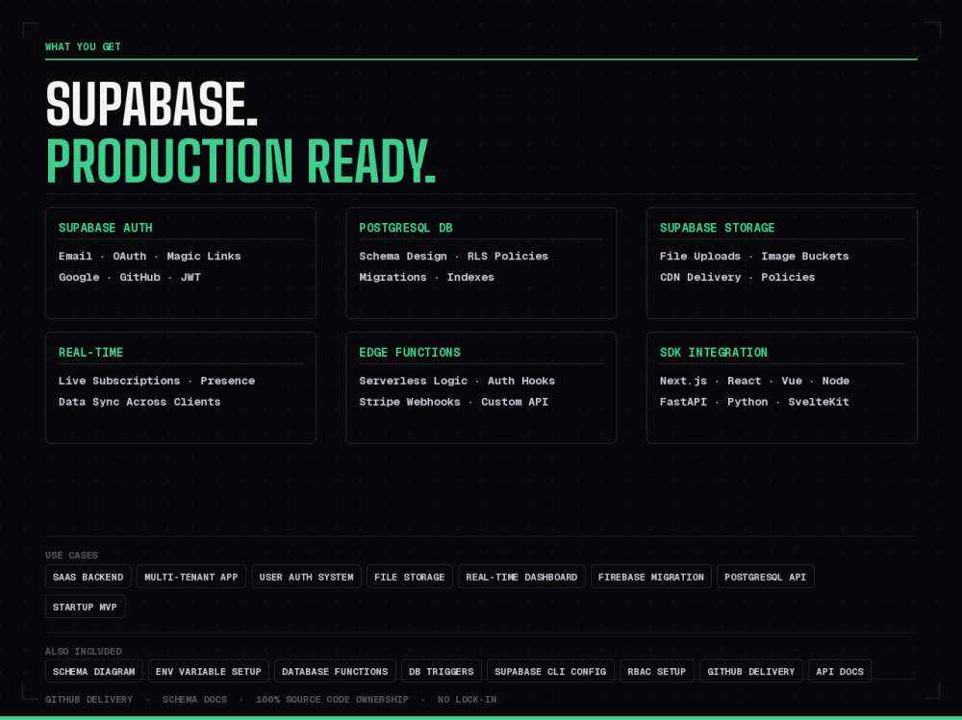Select the MULTI-TENANT APP tag
Image resolution: width=962 pixels, height=720 pixels.
coord(191,577)
